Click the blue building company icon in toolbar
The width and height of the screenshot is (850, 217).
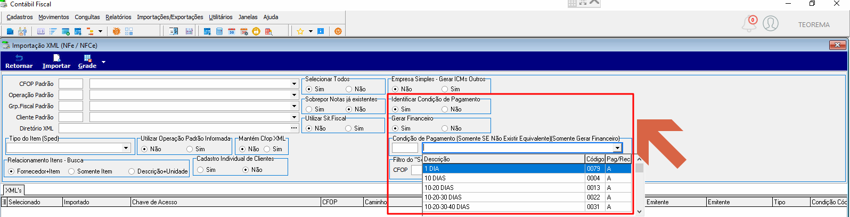[x=10, y=31]
